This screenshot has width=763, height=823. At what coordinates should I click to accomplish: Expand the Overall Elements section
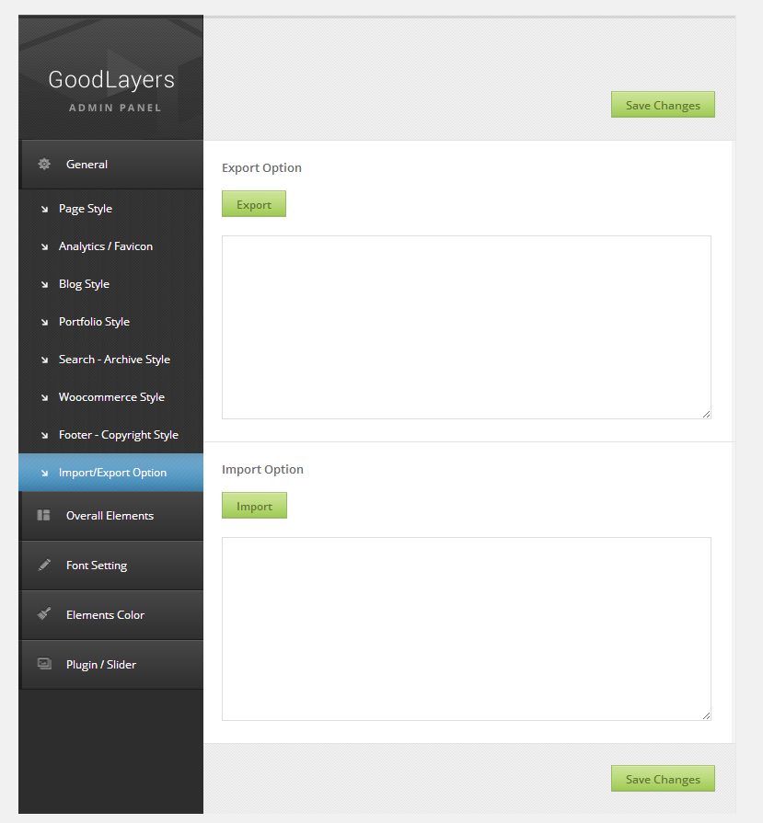(110, 516)
